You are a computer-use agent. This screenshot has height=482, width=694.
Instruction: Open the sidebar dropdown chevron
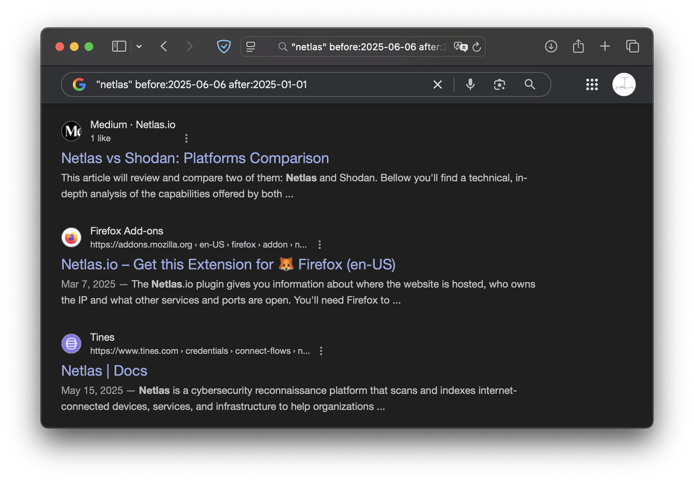click(x=139, y=46)
